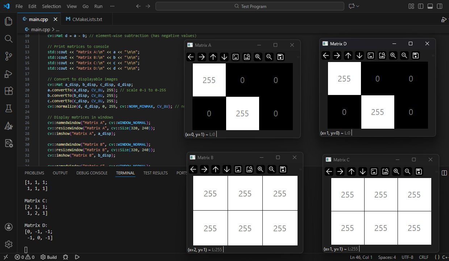
Task: Click zoom in magnifier in Matrix A window
Action: point(258,57)
